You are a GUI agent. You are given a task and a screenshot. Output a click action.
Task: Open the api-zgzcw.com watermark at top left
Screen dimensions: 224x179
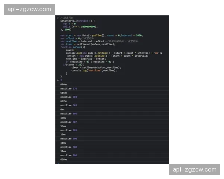[30, 9]
